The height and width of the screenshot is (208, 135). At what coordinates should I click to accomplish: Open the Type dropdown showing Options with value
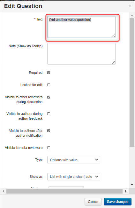[x=74, y=160]
